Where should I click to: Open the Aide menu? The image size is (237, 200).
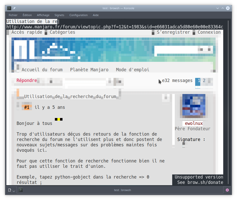point(96,15)
